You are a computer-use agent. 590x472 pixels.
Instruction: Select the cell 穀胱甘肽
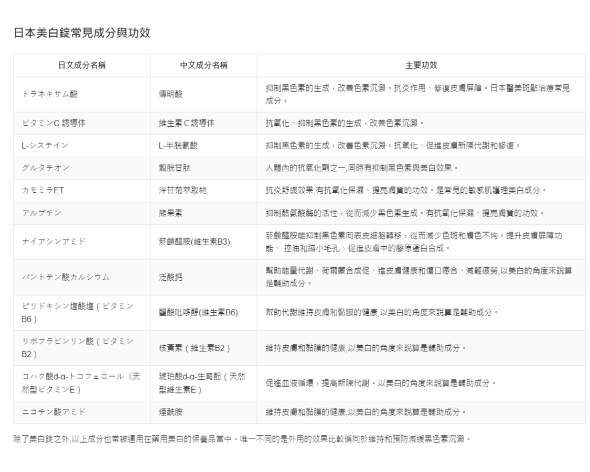click(x=203, y=168)
